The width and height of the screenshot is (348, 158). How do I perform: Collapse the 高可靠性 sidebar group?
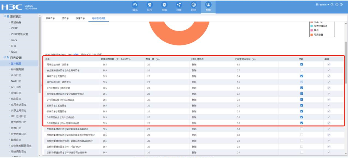click(5, 16)
